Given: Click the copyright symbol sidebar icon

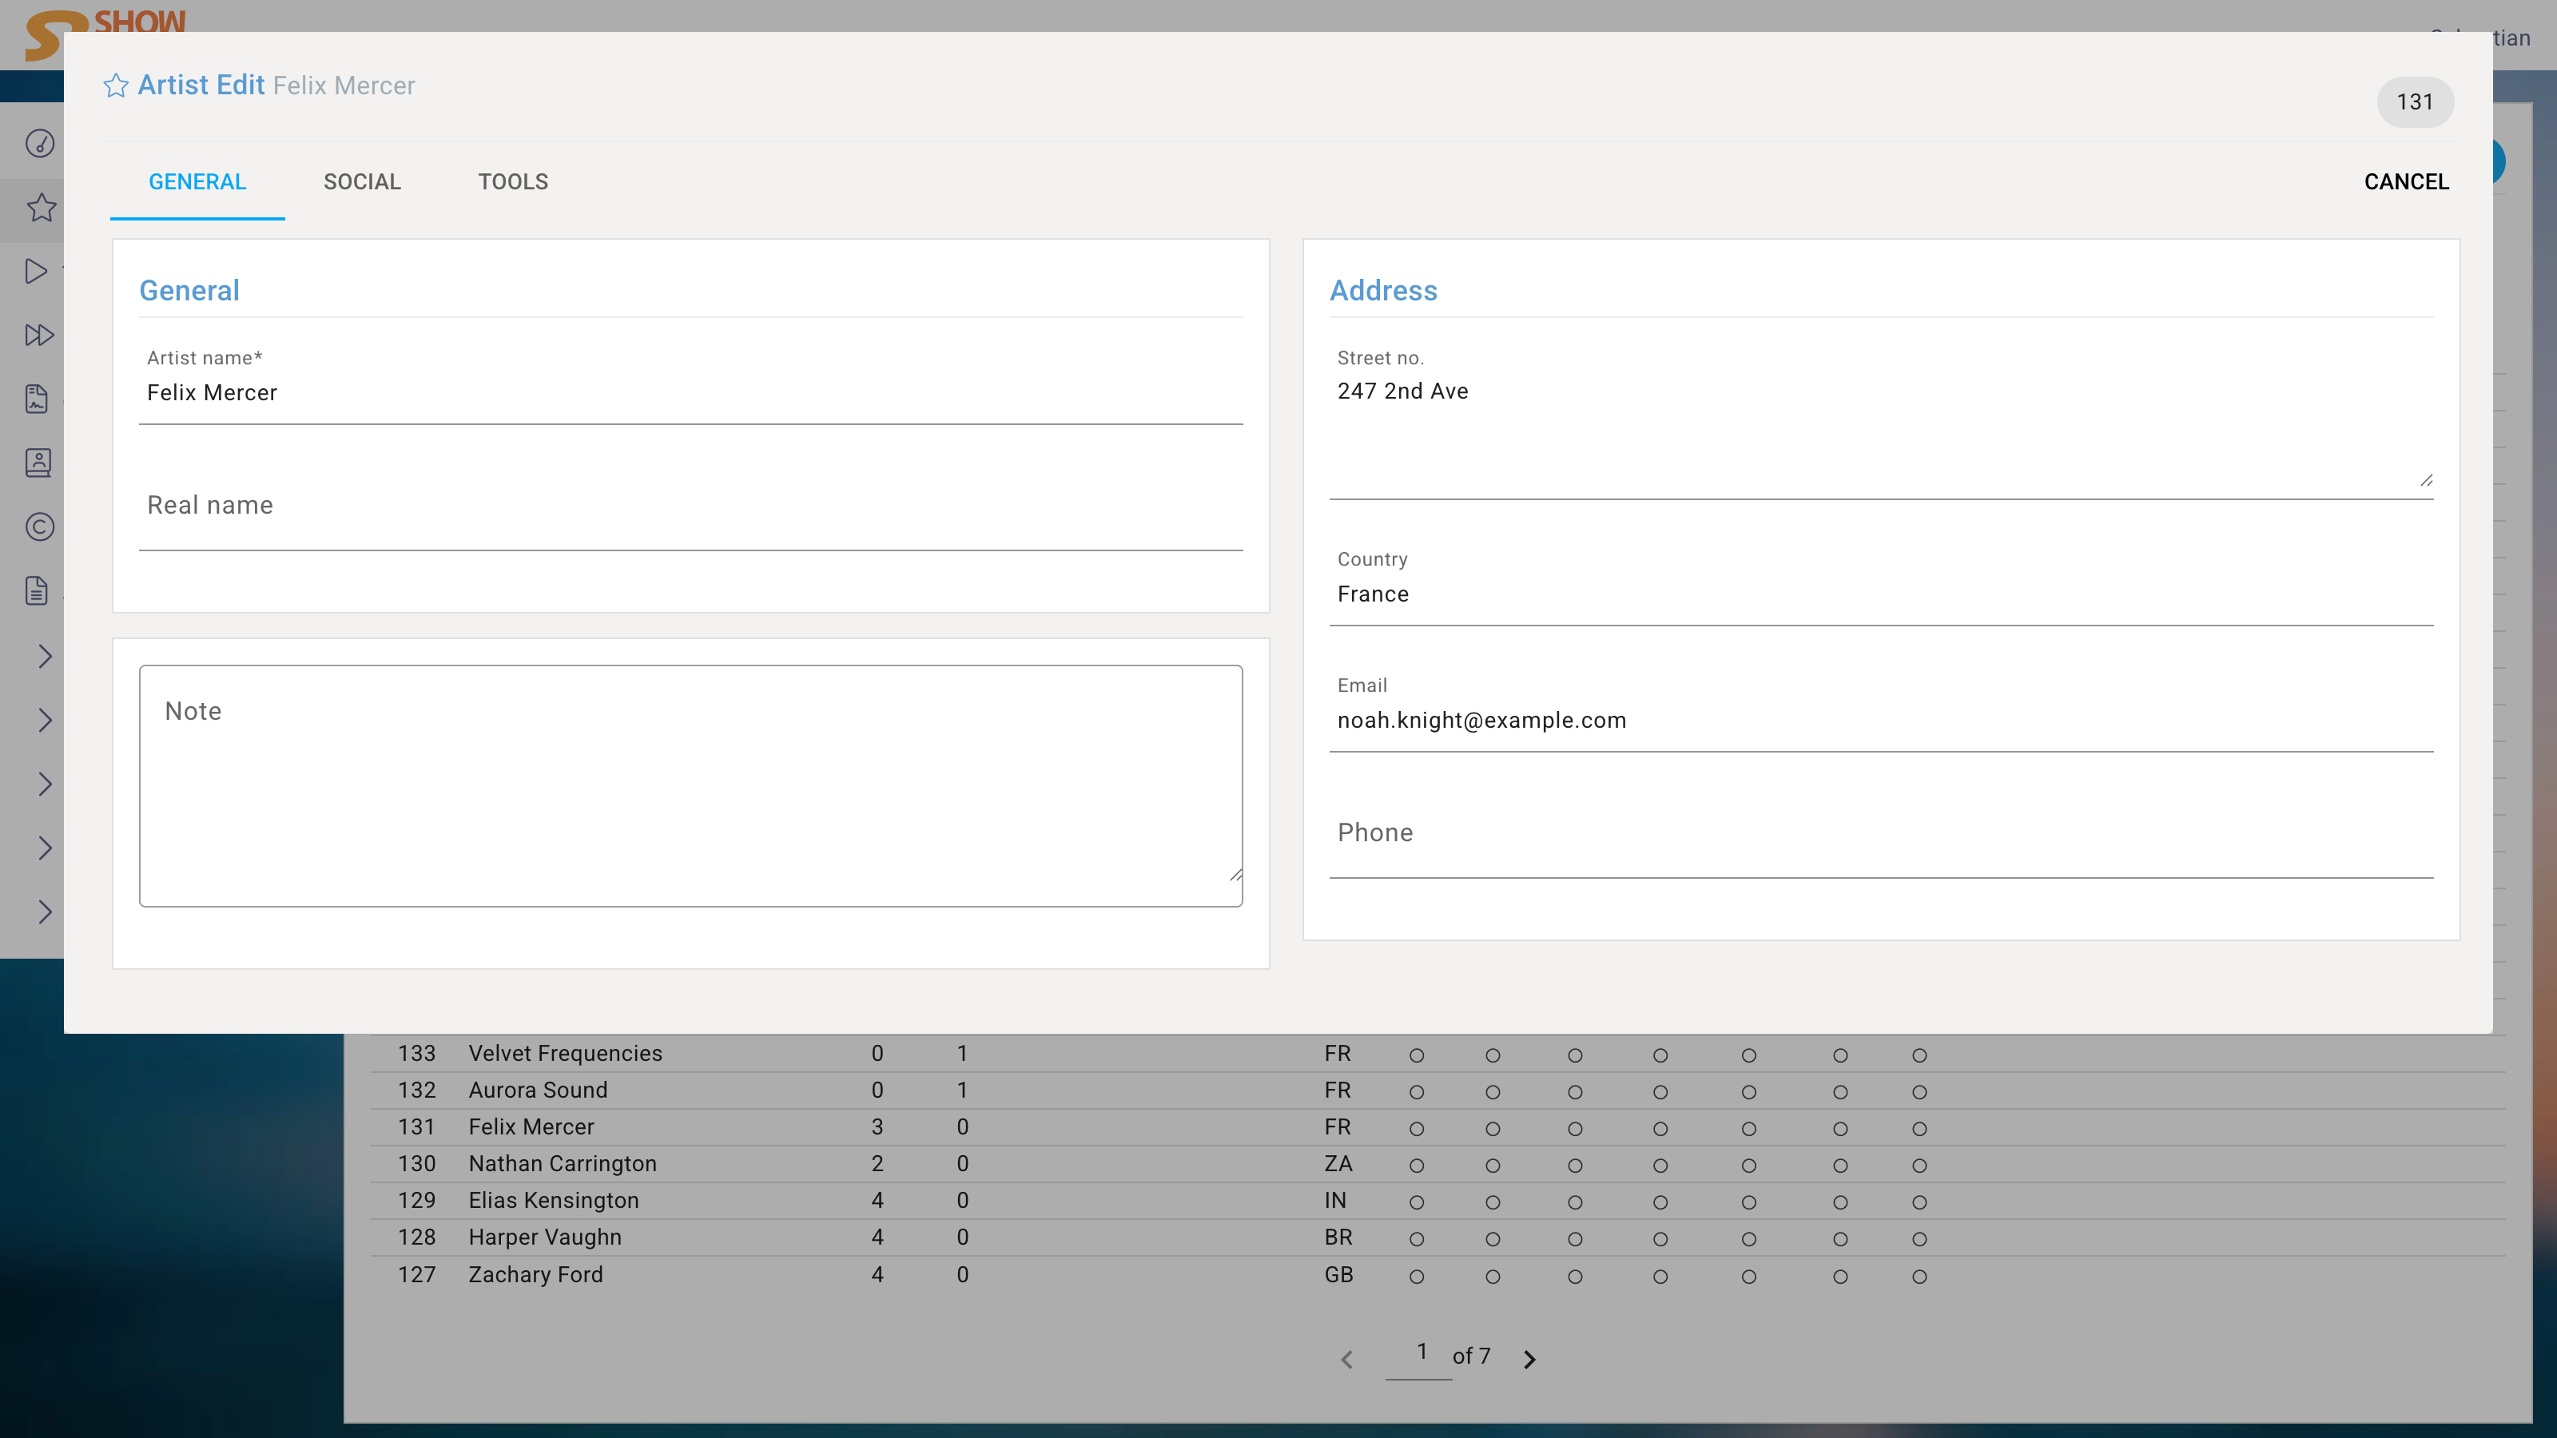Looking at the screenshot, I should [40, 527].
